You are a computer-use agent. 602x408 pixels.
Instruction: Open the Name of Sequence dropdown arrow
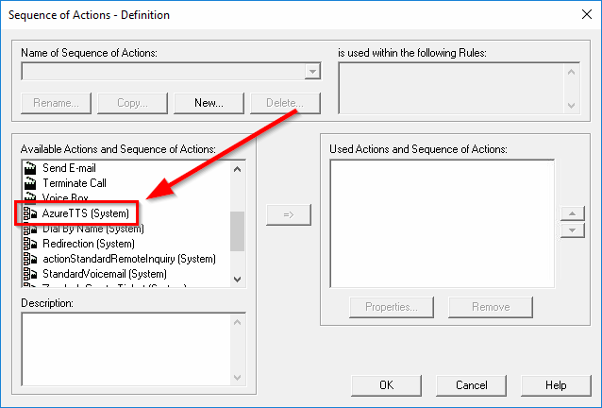[312, 72]
